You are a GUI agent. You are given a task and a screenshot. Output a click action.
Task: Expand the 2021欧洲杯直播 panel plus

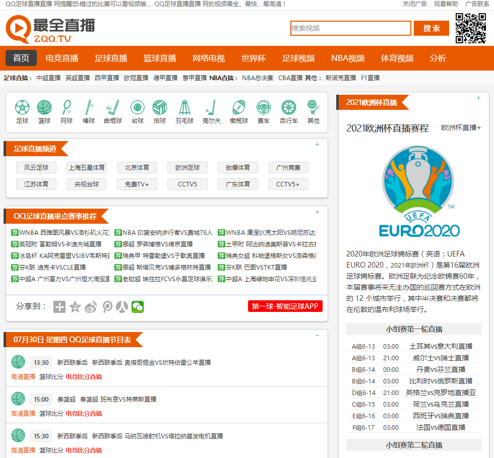[478, 98]
